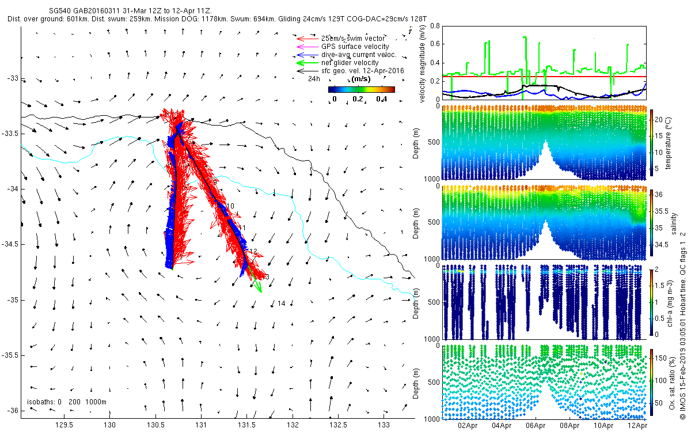Click the '12Apr' date tick

637,425
